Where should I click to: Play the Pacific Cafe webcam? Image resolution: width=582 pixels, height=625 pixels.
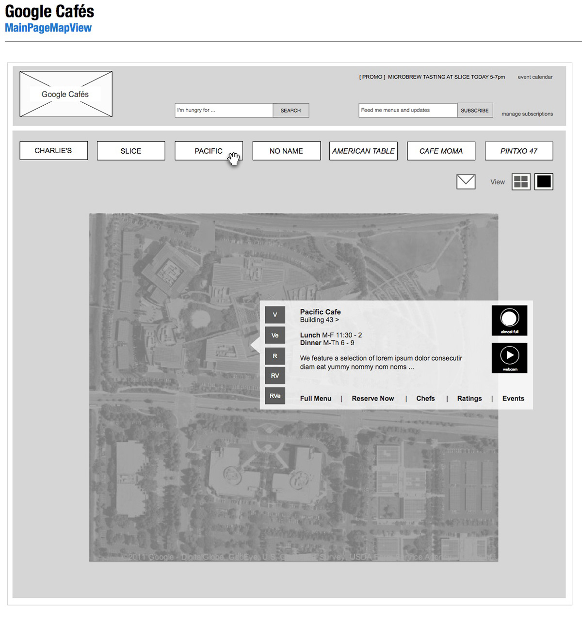tap(509, 358)
